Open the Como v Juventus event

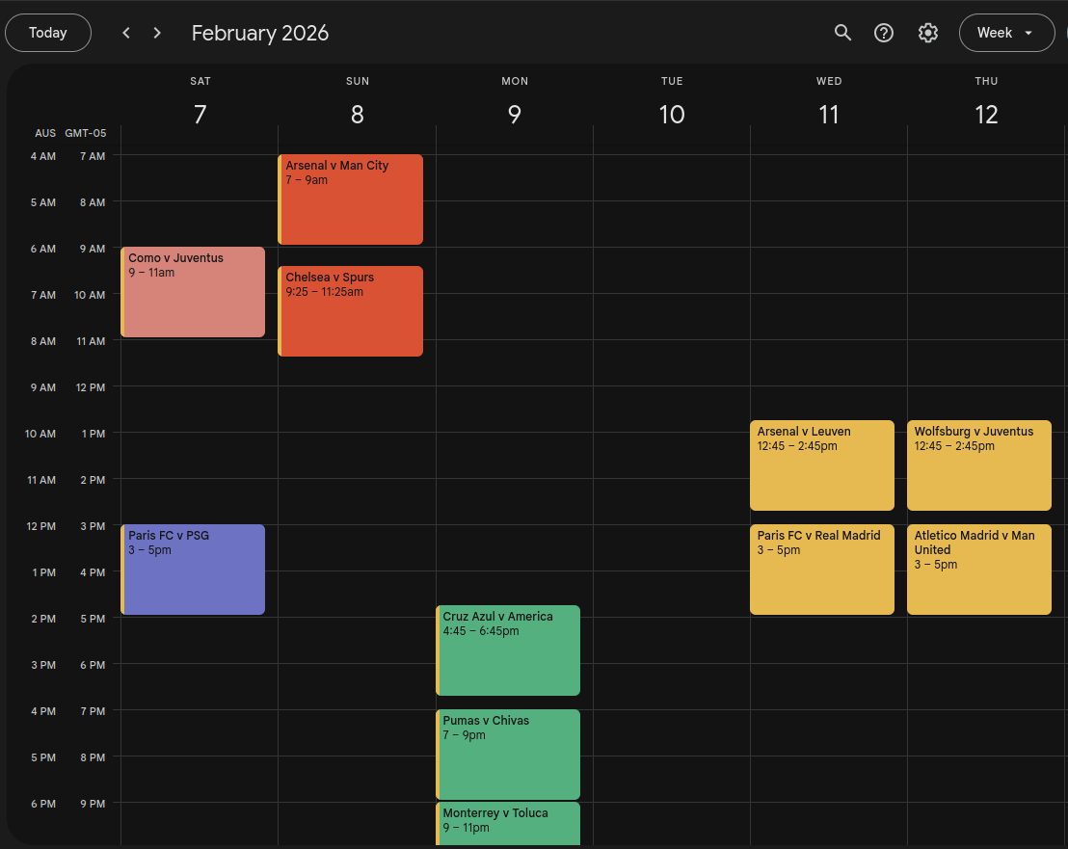pyautogui.click(x=193, y=289)
